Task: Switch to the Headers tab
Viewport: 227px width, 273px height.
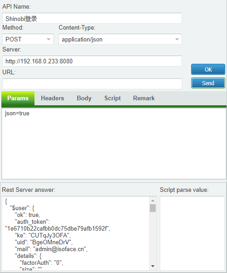Action: pos(52,98)
